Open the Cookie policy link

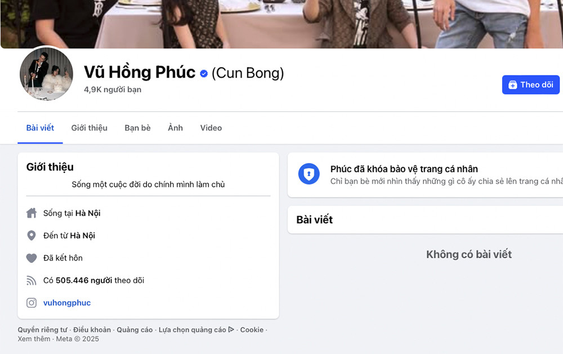(252, 330)
